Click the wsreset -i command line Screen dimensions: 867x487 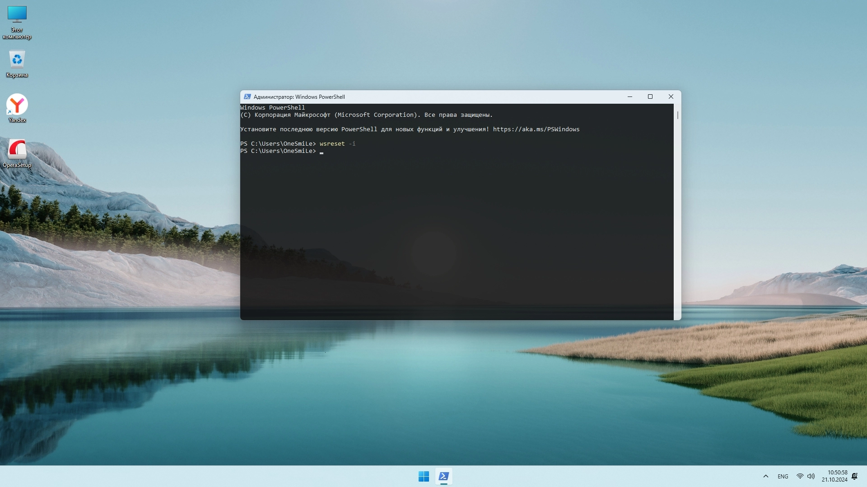[x=337, y=144]
